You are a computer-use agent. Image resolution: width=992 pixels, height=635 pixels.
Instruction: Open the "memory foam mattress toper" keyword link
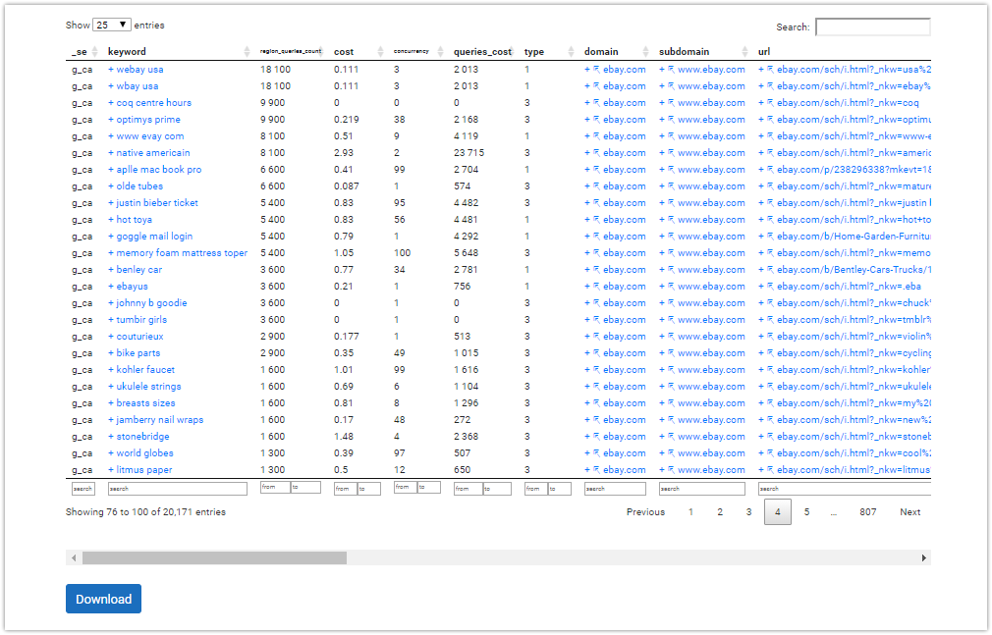182,253
